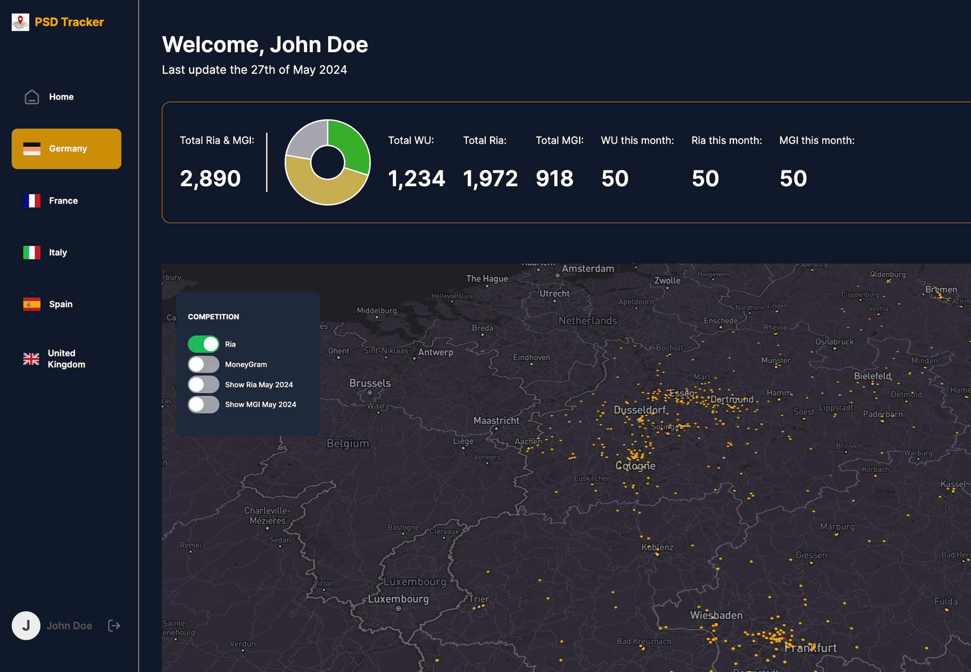Click the MGI this month label
971x672 pixels.
tap(817, 141)
